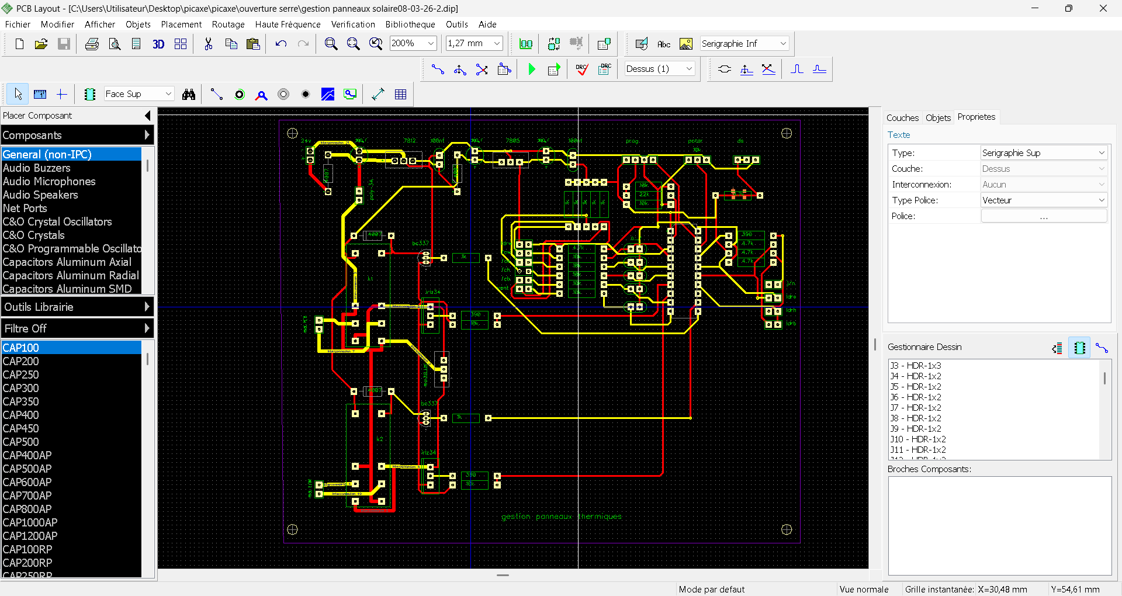
Task: Choose the Abc text placement tool
Action: click(664, 44)
